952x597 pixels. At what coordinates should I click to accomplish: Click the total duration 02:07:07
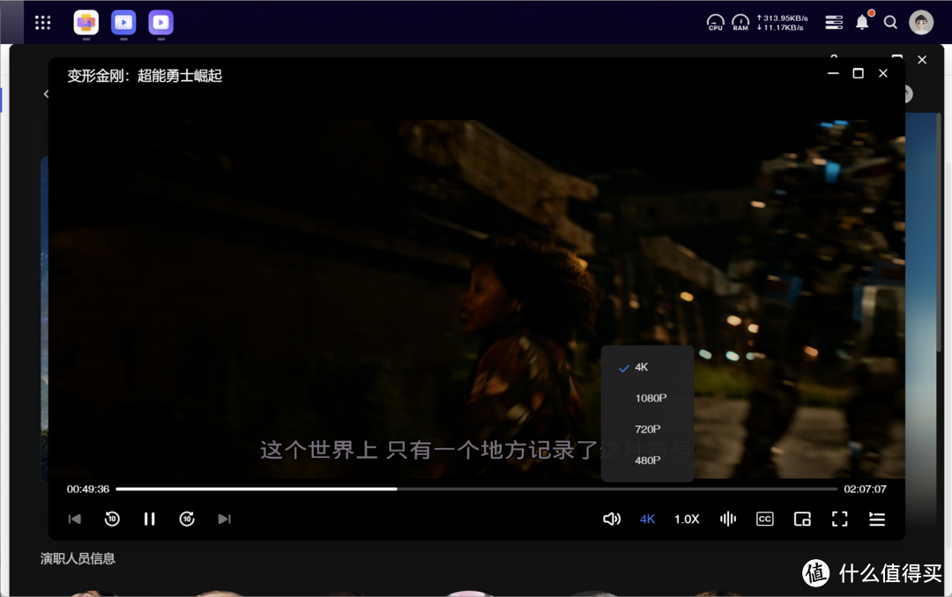pyautogui.click(x=866, y=489)
